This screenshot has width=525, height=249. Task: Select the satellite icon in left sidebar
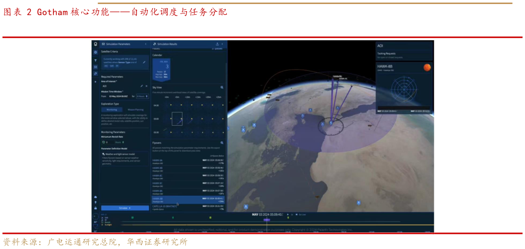(x=95, y=73)
